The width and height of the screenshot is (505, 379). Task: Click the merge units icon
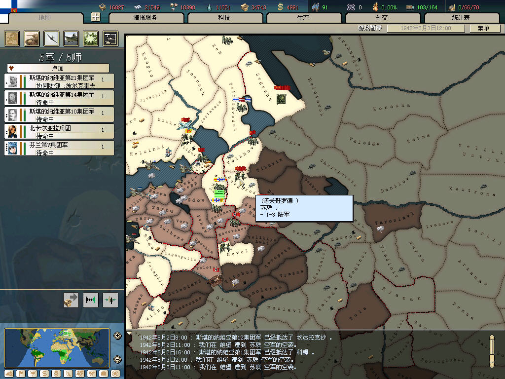pyautogui.click(x=110, y=300)
